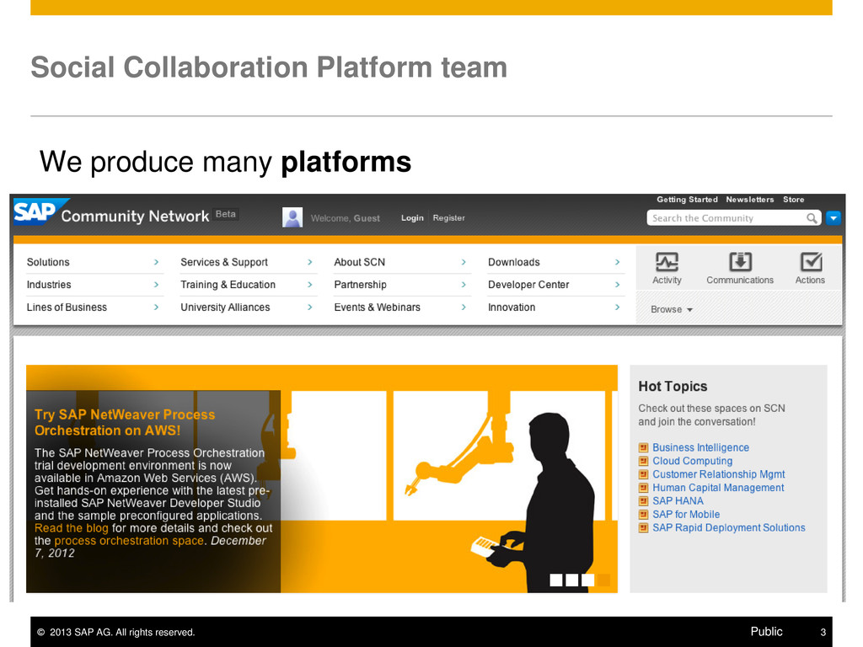Open the Solutions menu
863x647 pixels.
click(48, 262)
